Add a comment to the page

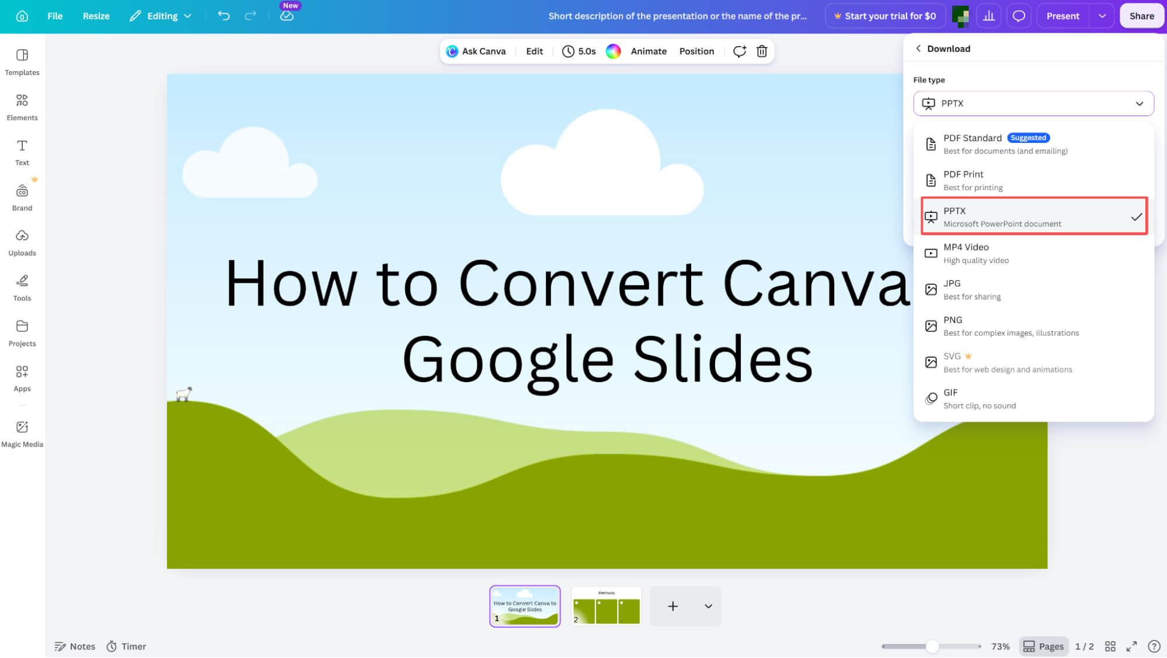pyautogui.click(x=740, y=51)
